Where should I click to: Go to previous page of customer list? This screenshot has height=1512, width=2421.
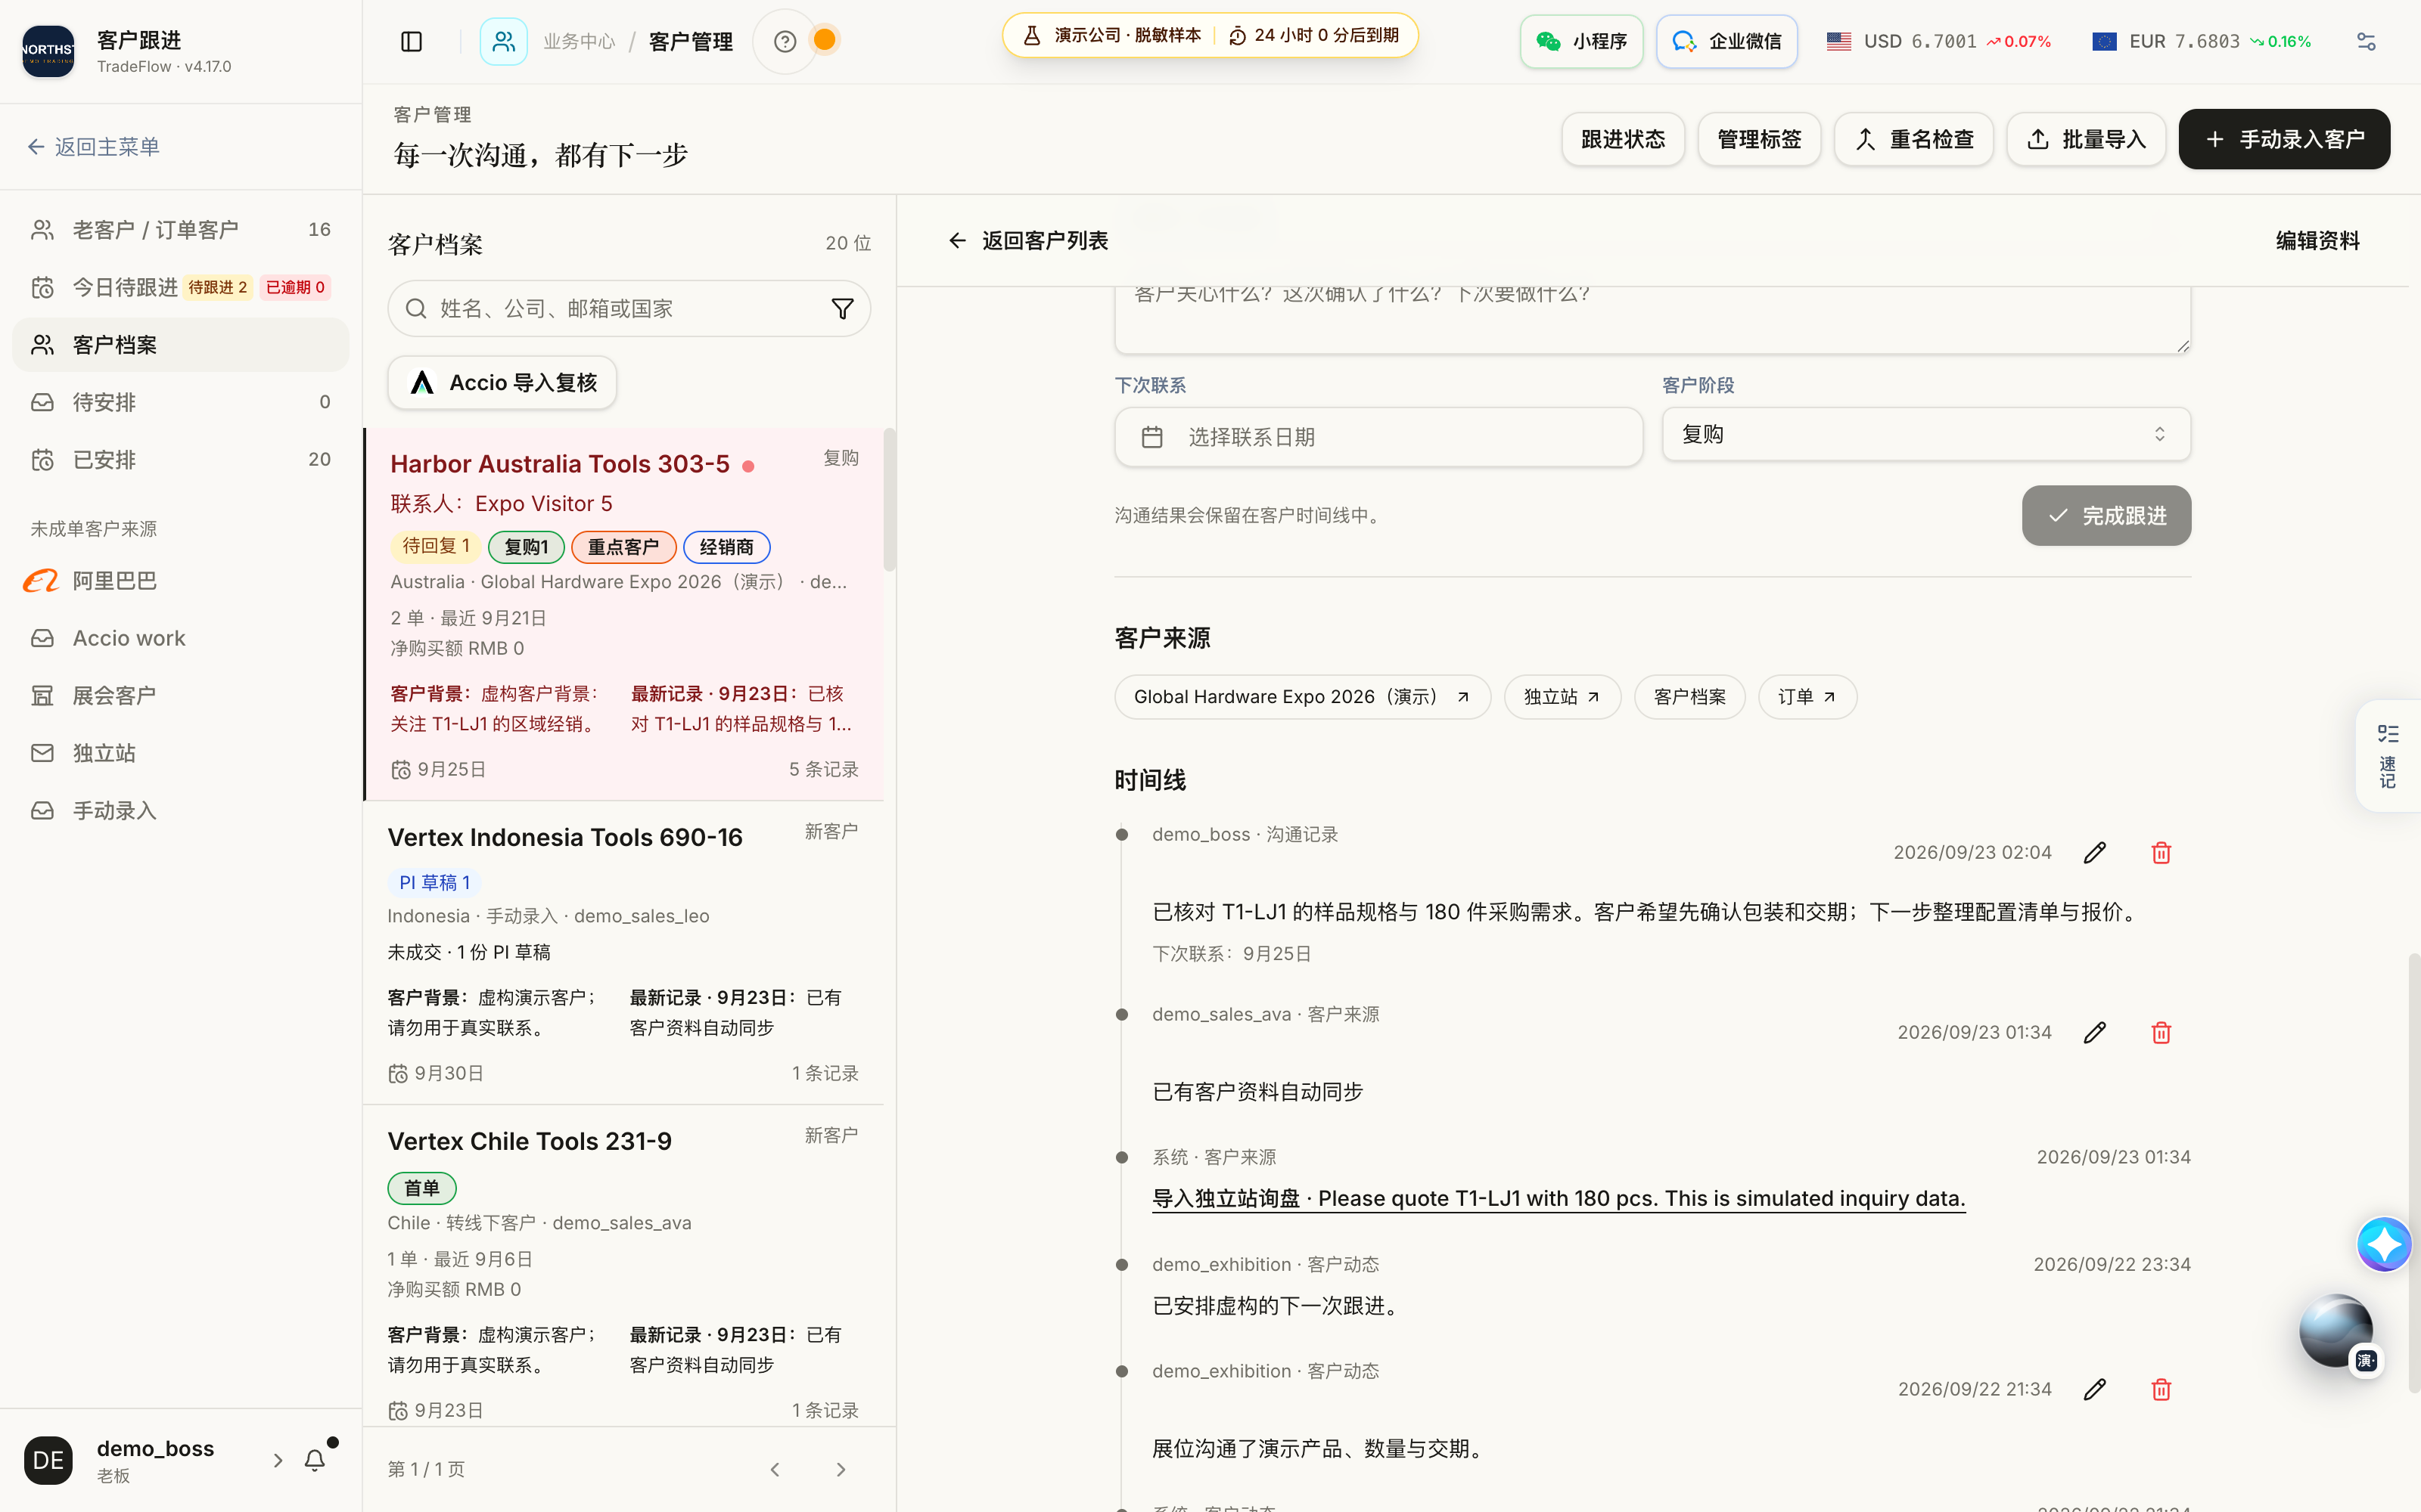point(775,1469)
